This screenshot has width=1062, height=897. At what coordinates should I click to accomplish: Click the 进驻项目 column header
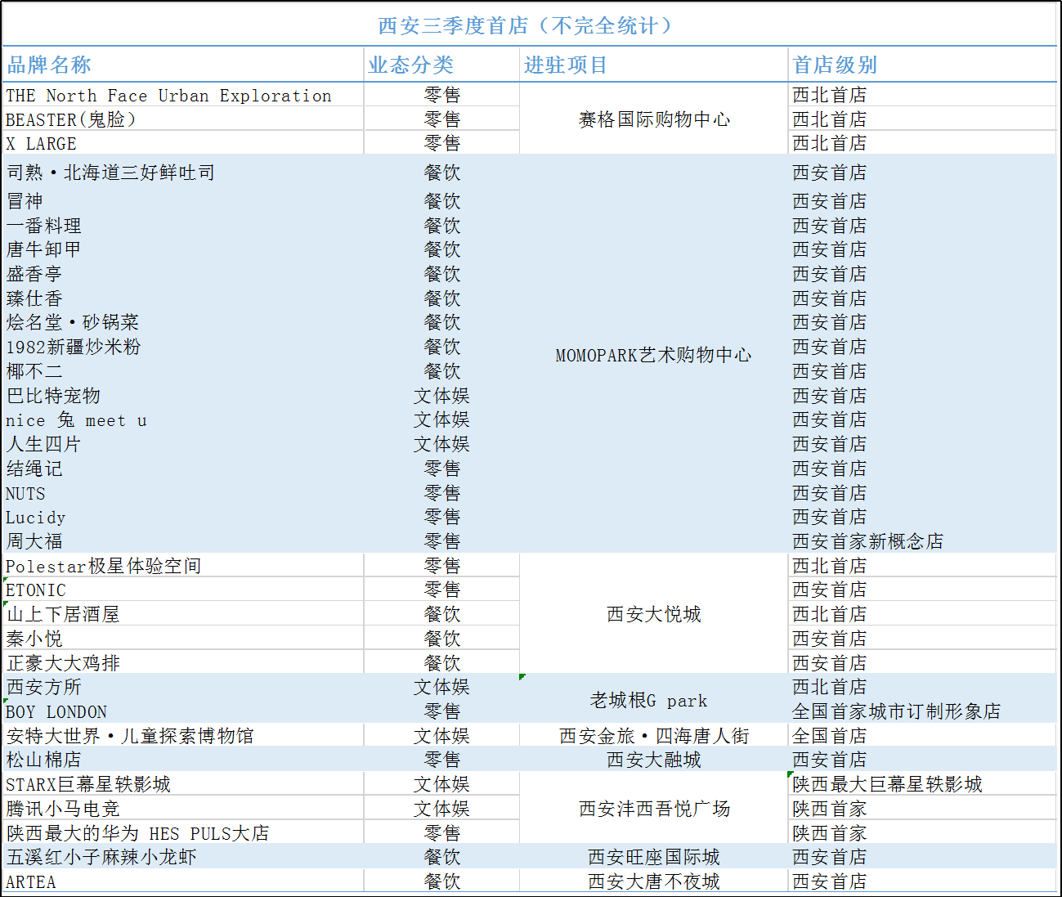(654, 65)
